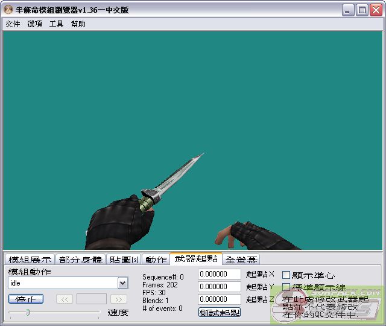The image size is (386, 326).
Task: Switch to the 部分身體 tab
Action: pos(81,260)
